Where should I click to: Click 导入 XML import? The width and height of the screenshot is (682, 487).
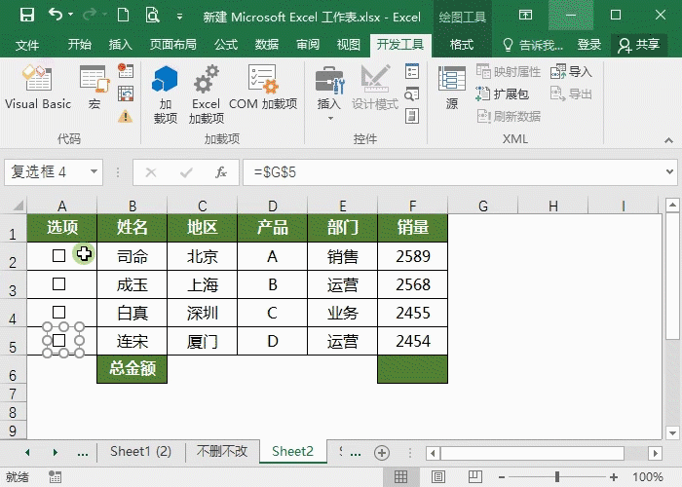coord(571,71)
